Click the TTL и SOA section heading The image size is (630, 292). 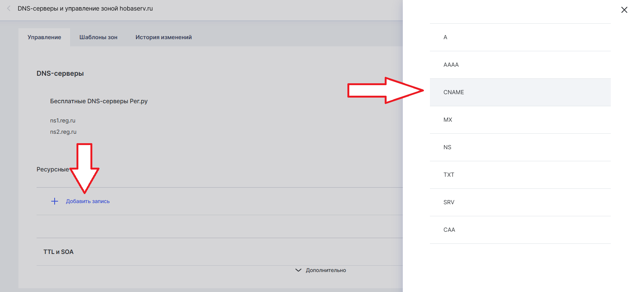point(58,252)
